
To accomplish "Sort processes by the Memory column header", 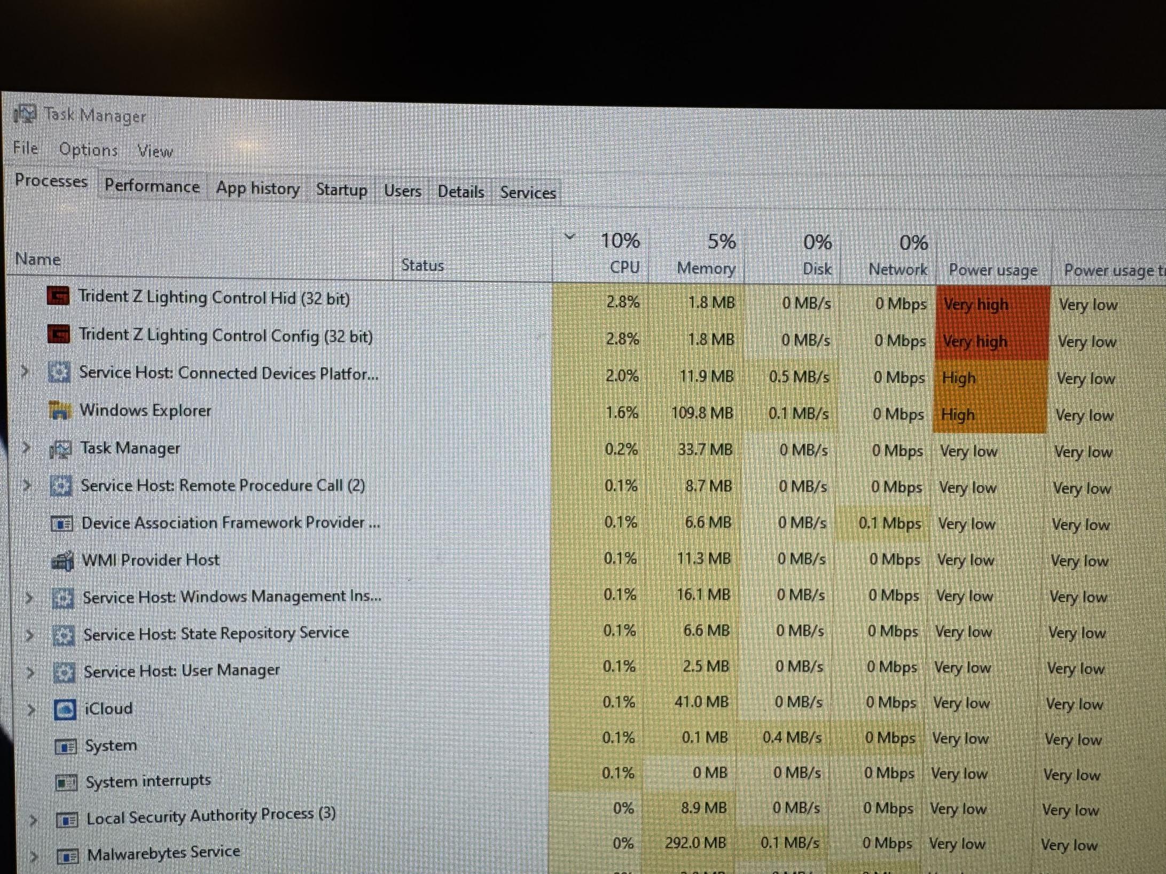I will pos(706,268).
